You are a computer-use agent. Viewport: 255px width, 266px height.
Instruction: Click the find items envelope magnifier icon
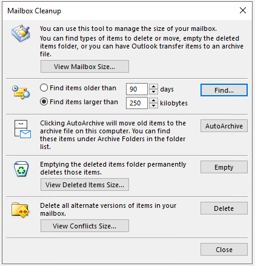tap(21, 92)
